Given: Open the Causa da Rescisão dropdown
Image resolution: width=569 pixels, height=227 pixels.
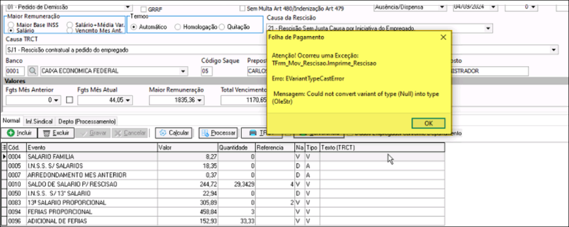Looking at the screenshot, I should pyautogui.click(x=488, y=28).
